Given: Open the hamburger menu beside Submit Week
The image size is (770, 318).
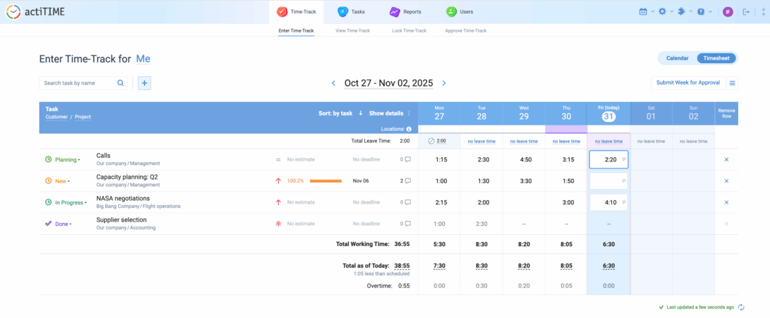Looking at the screenshot, I should point(732,83).
